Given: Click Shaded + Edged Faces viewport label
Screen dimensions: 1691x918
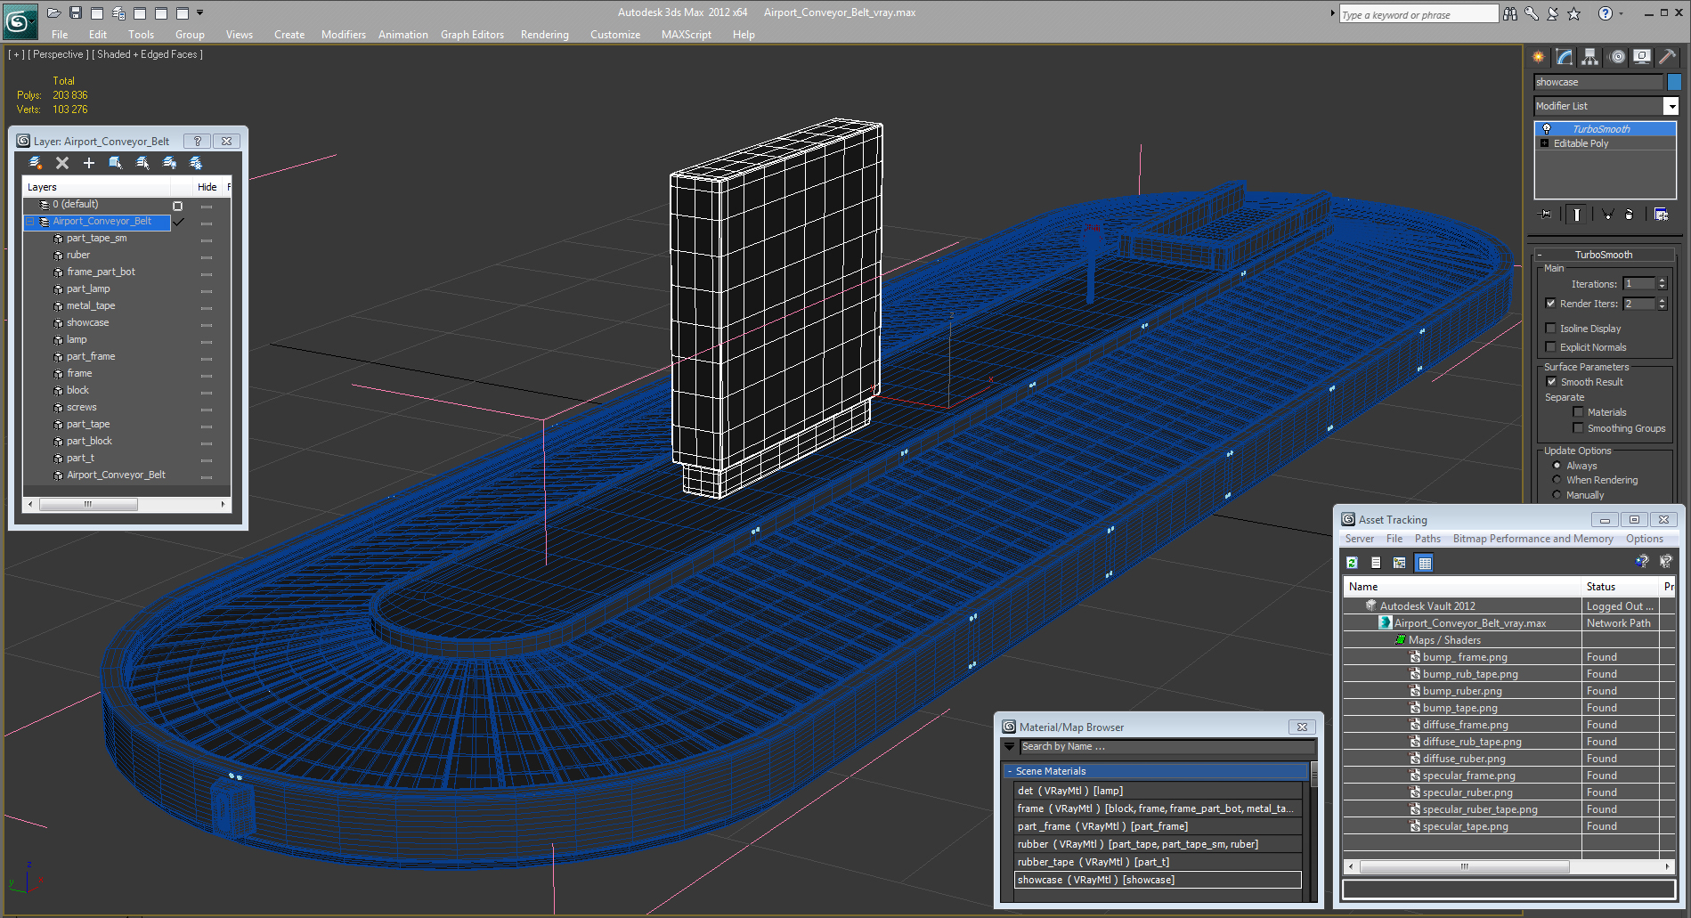Looking at the screenshot, I should click(148, 54).
